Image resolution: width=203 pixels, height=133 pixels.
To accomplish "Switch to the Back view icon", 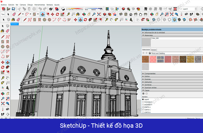I will pyautogui.click(x=141, y=14).
